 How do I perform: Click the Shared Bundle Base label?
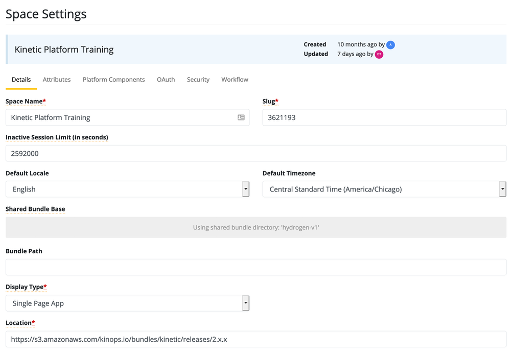(35, 209)
